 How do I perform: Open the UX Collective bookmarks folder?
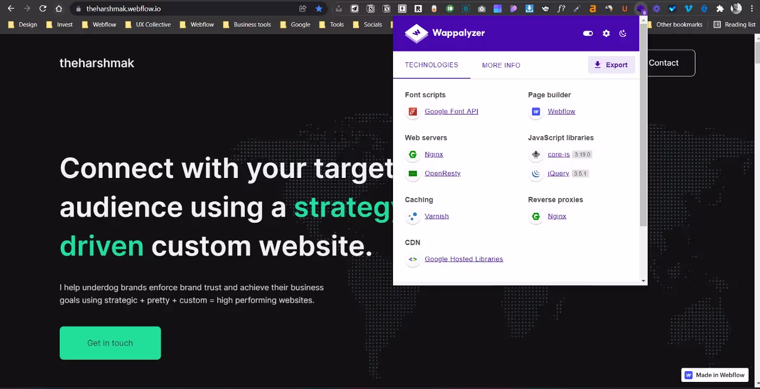[x=148, y=24]
